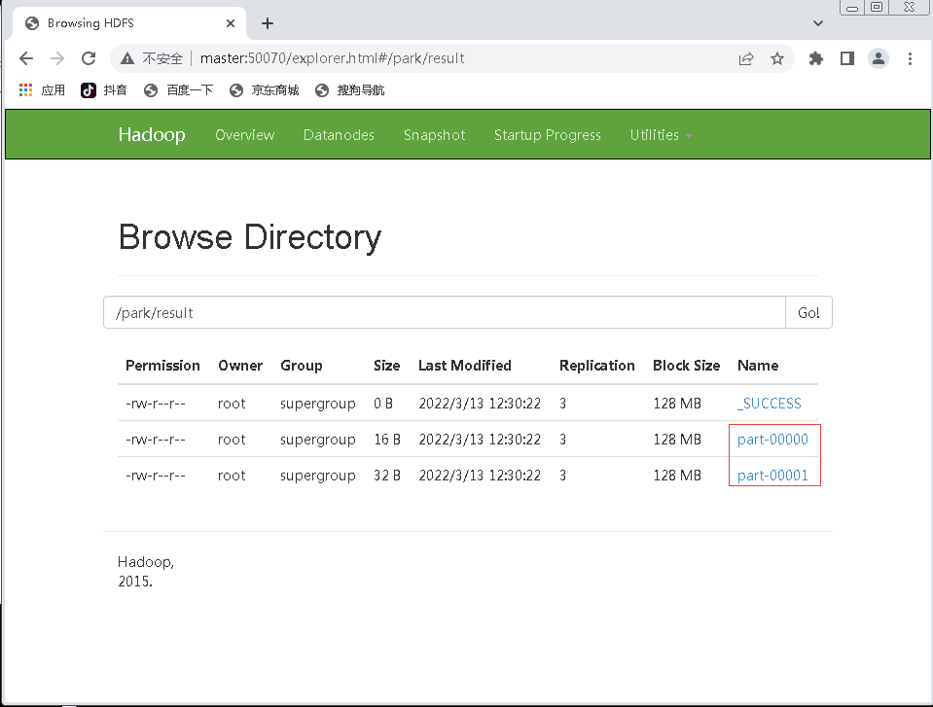Screen dimensions: 933x707
Task: Click the Replication column header
Action: [x=596, y=365]
